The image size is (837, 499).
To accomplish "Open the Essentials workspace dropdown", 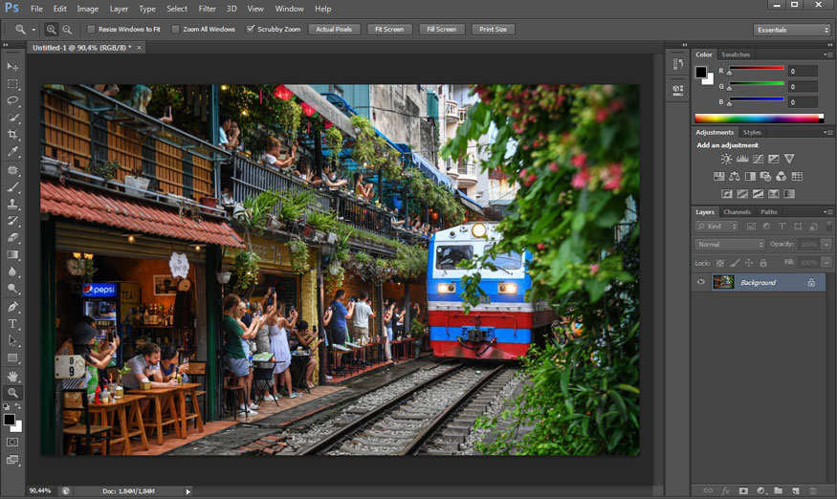I will pos(791,30).
